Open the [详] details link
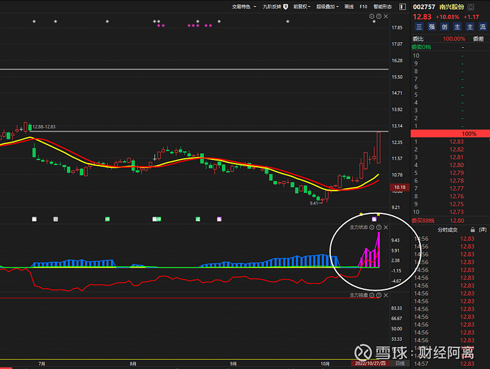The width and height of the screenshot is (490, 369). click(483, 229)
